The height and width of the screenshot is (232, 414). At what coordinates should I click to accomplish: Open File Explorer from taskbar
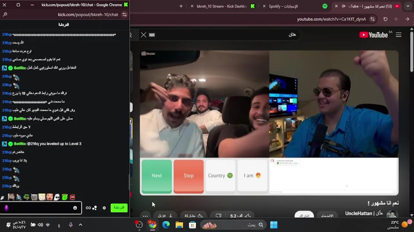pos(179,225)
